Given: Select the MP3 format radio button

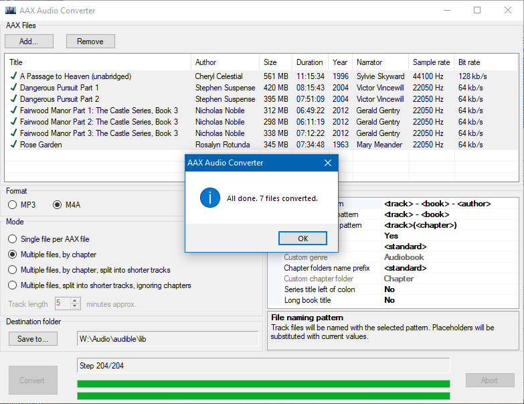Looking at the screenshot, I should [x=12, y=204].
